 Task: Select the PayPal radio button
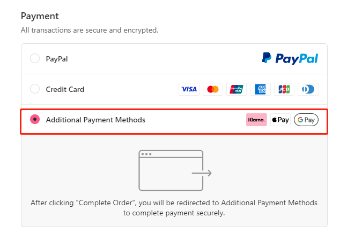coord(35,58)
